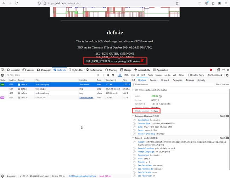Show site security padlock info

[45, 3]
